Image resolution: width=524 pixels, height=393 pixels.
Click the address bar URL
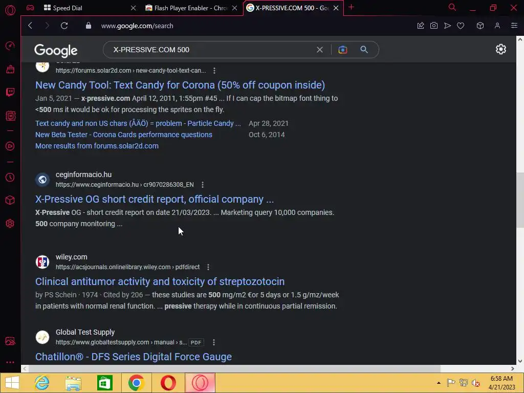pos(137,26)
